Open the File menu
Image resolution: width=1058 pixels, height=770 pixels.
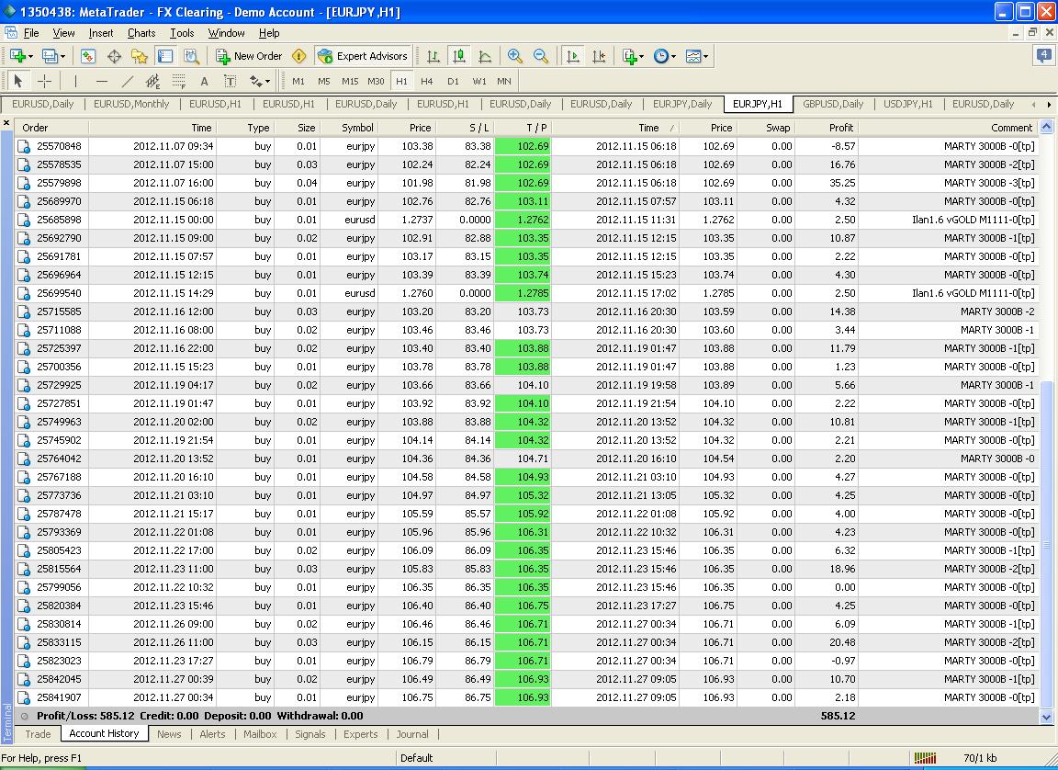click(31, 33)
